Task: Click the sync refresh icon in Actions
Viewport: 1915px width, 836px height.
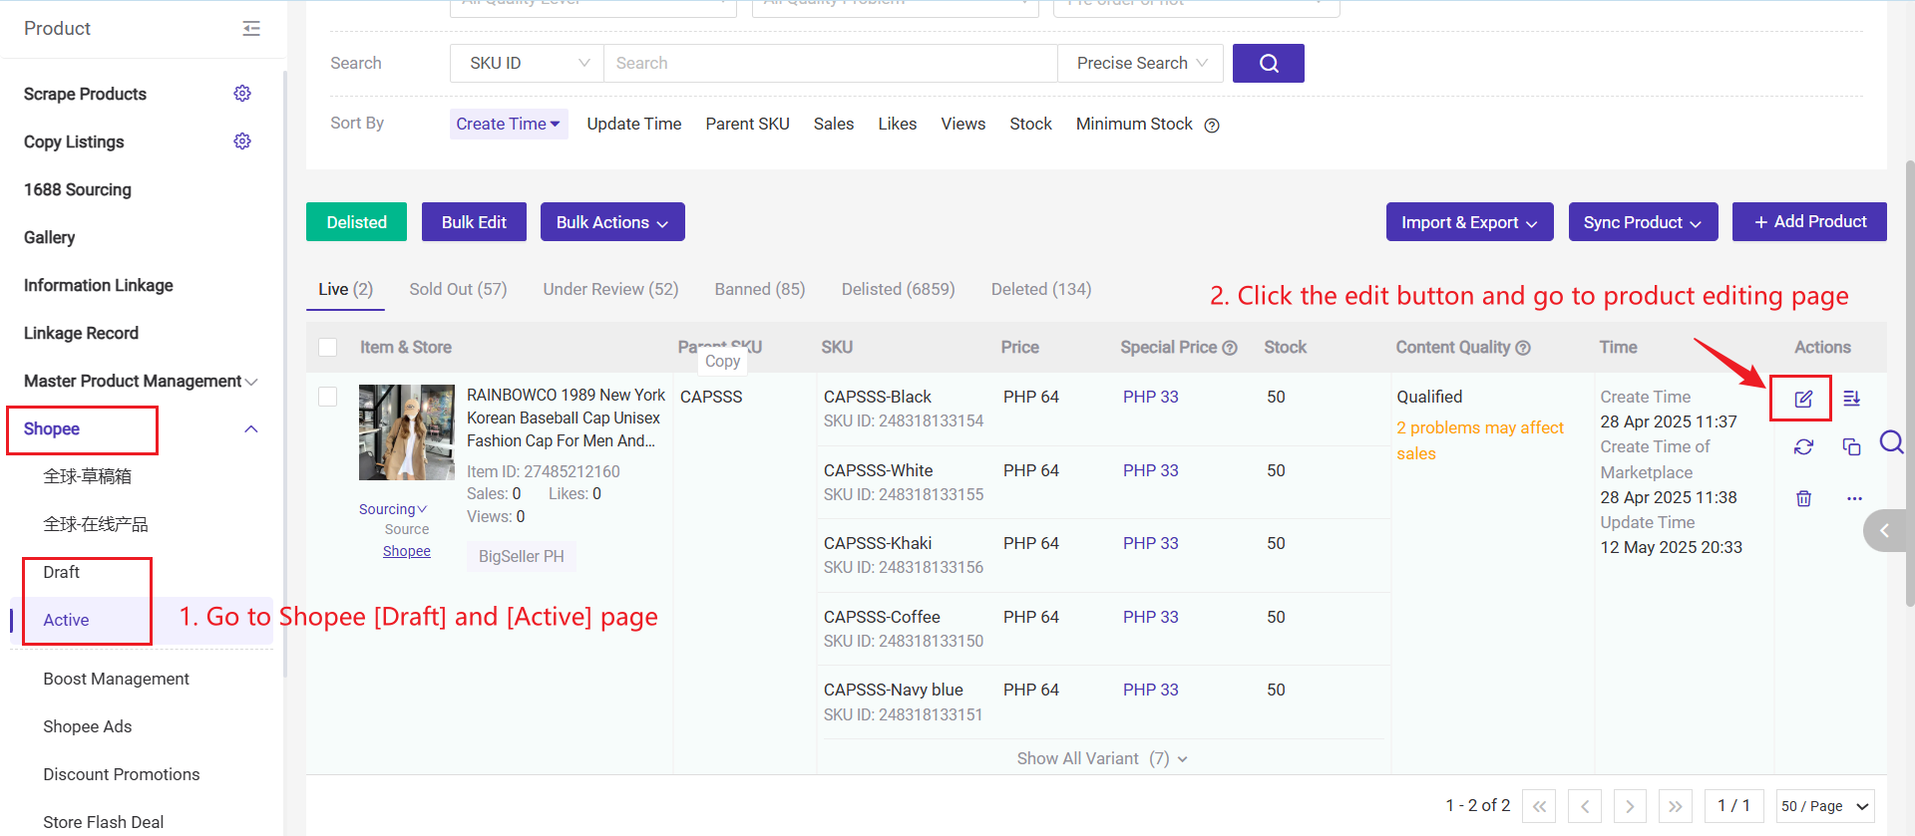Action: click(1803, 447)
